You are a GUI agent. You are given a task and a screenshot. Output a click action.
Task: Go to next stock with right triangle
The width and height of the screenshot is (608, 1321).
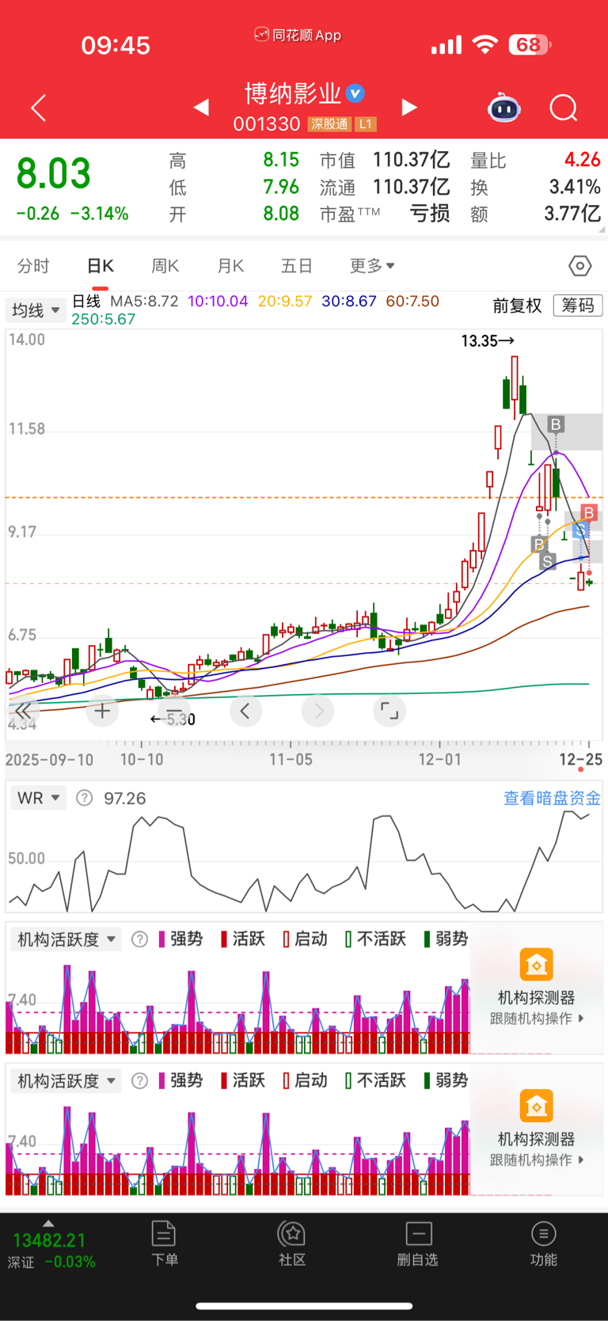coord(409,107)
